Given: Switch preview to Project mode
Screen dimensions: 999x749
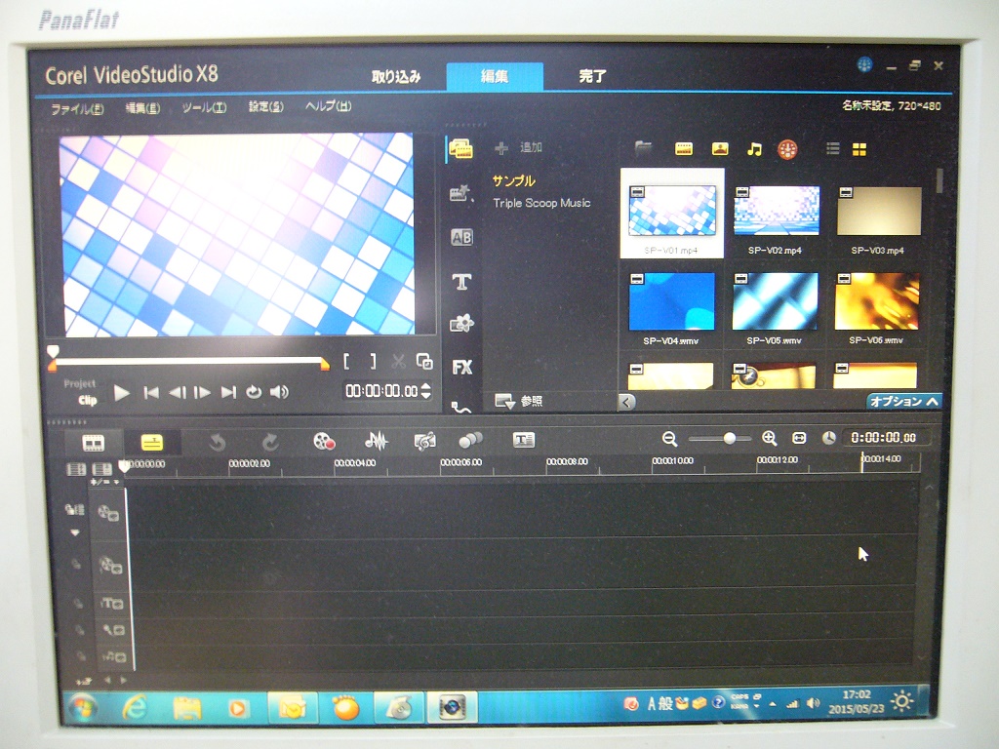Looking at the screenshot, I should 80,384.
